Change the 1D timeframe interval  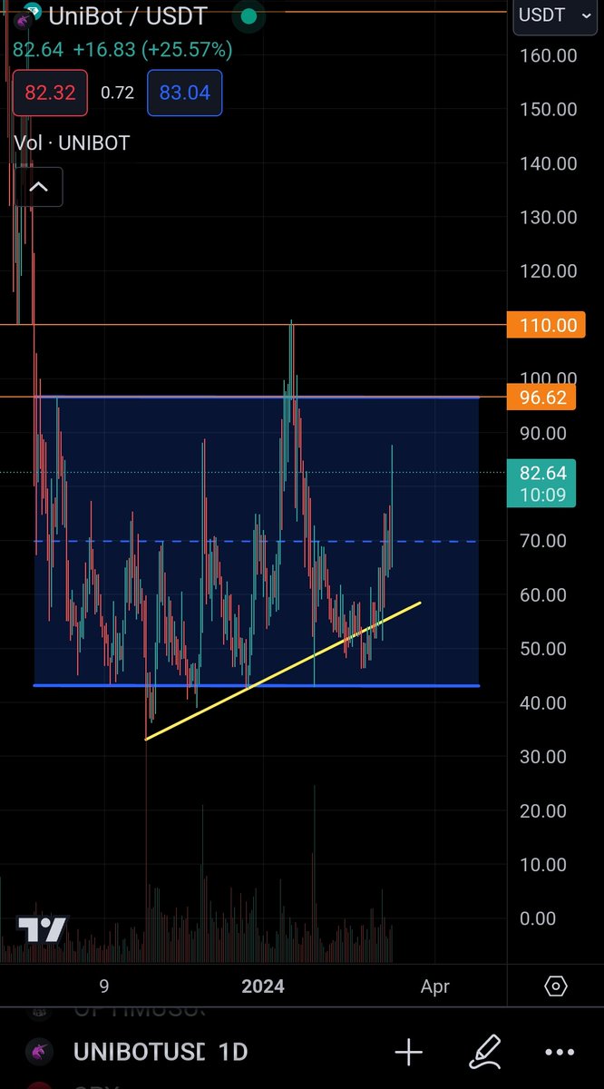(233, 1053)
